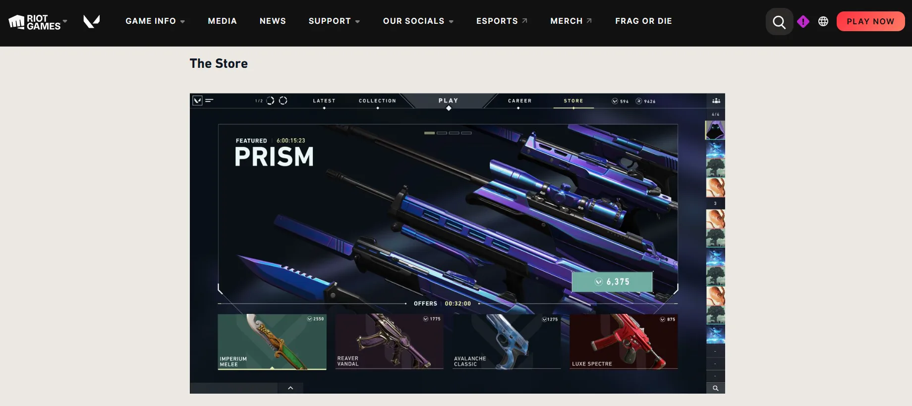Image resolution: width=912 pixels, height=406 pixels.
Task: Click the Play Now button
Action: [x=870, y=21]
